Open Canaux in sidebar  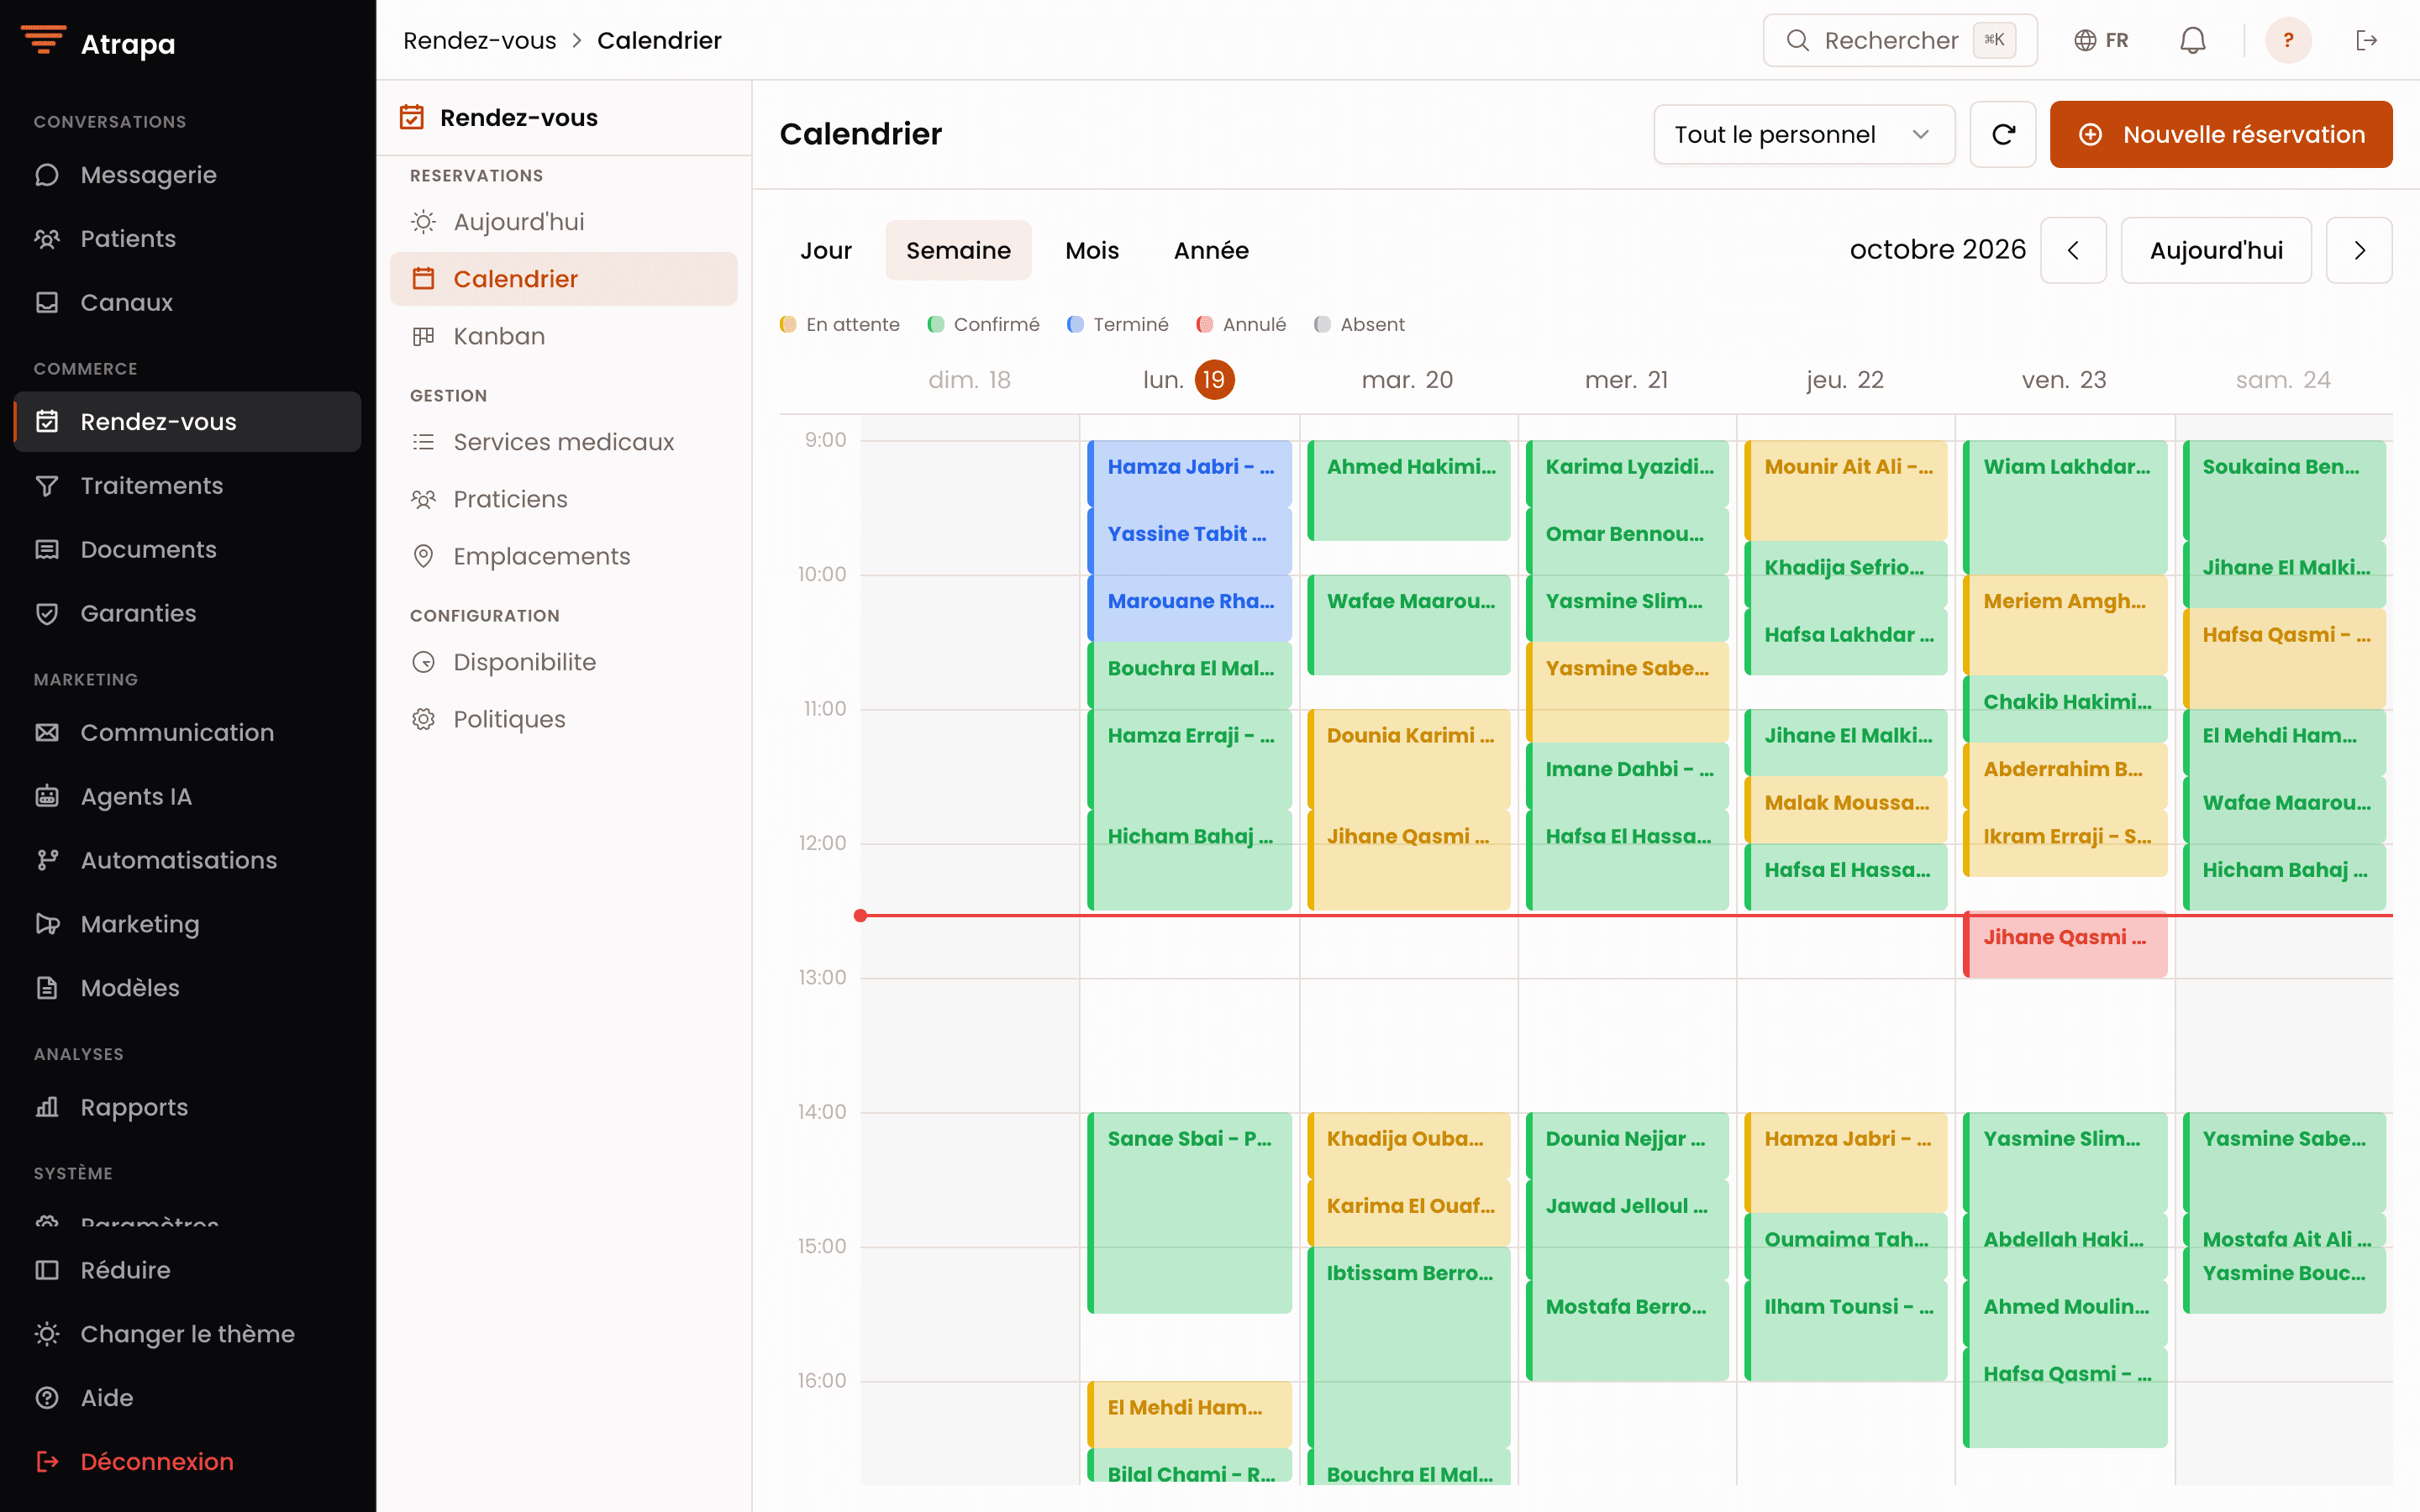pos(187,302)
